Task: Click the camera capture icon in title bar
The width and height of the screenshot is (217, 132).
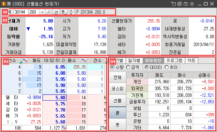Action: [186, 4]
